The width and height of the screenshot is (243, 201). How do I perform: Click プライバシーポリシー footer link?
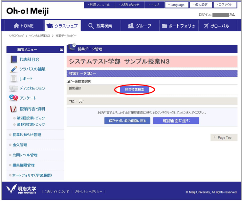[x=88, y=192]
